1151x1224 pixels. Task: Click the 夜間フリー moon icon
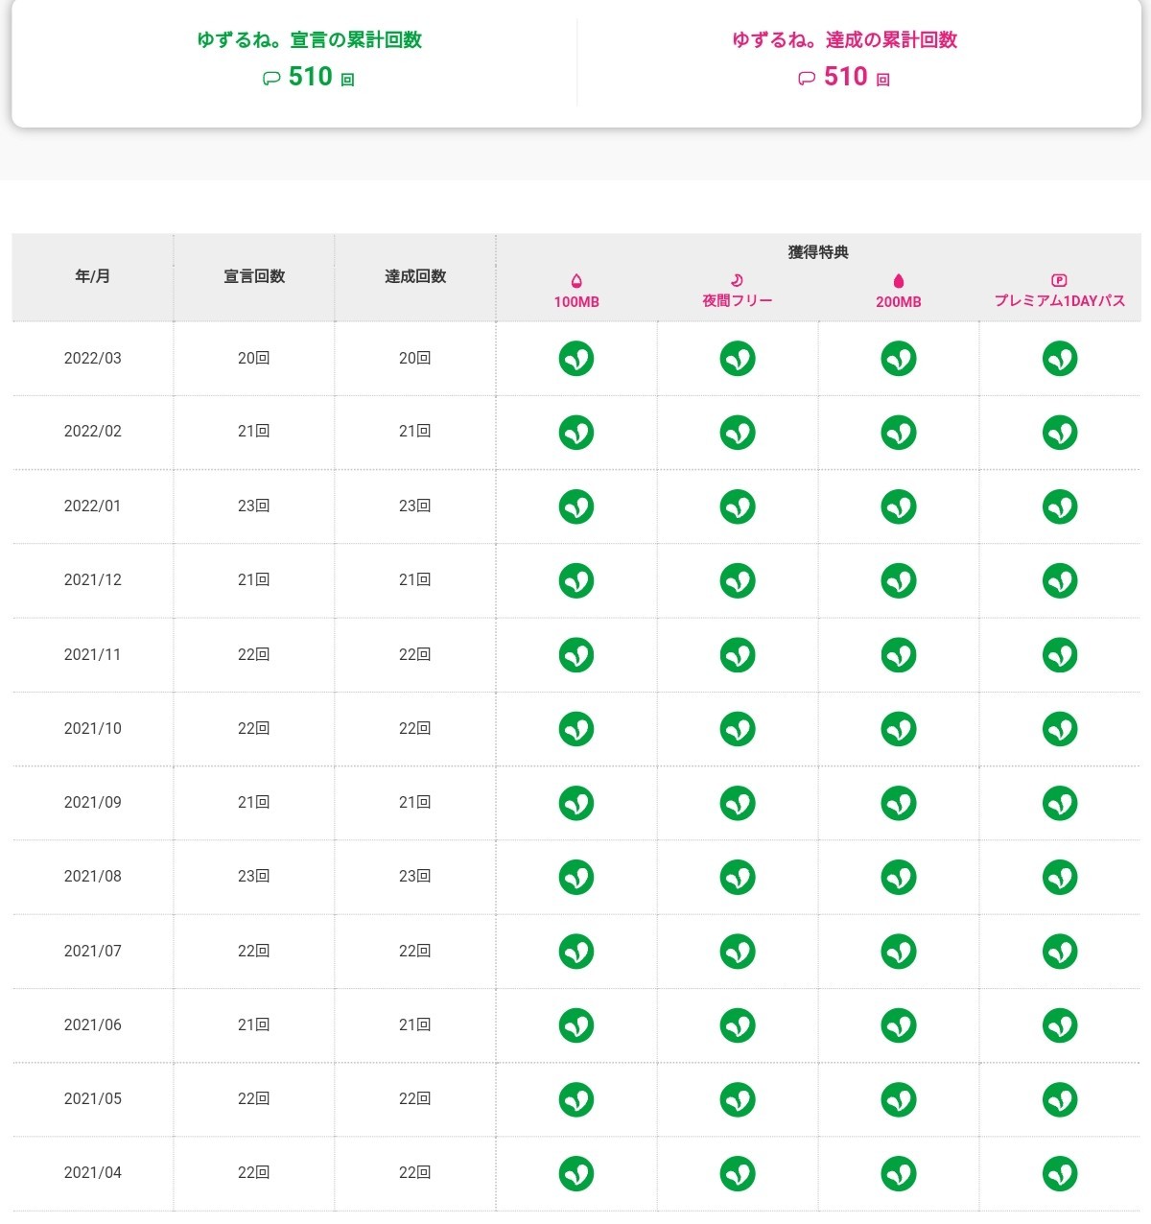pyautogui.click(x=737, y=280)
